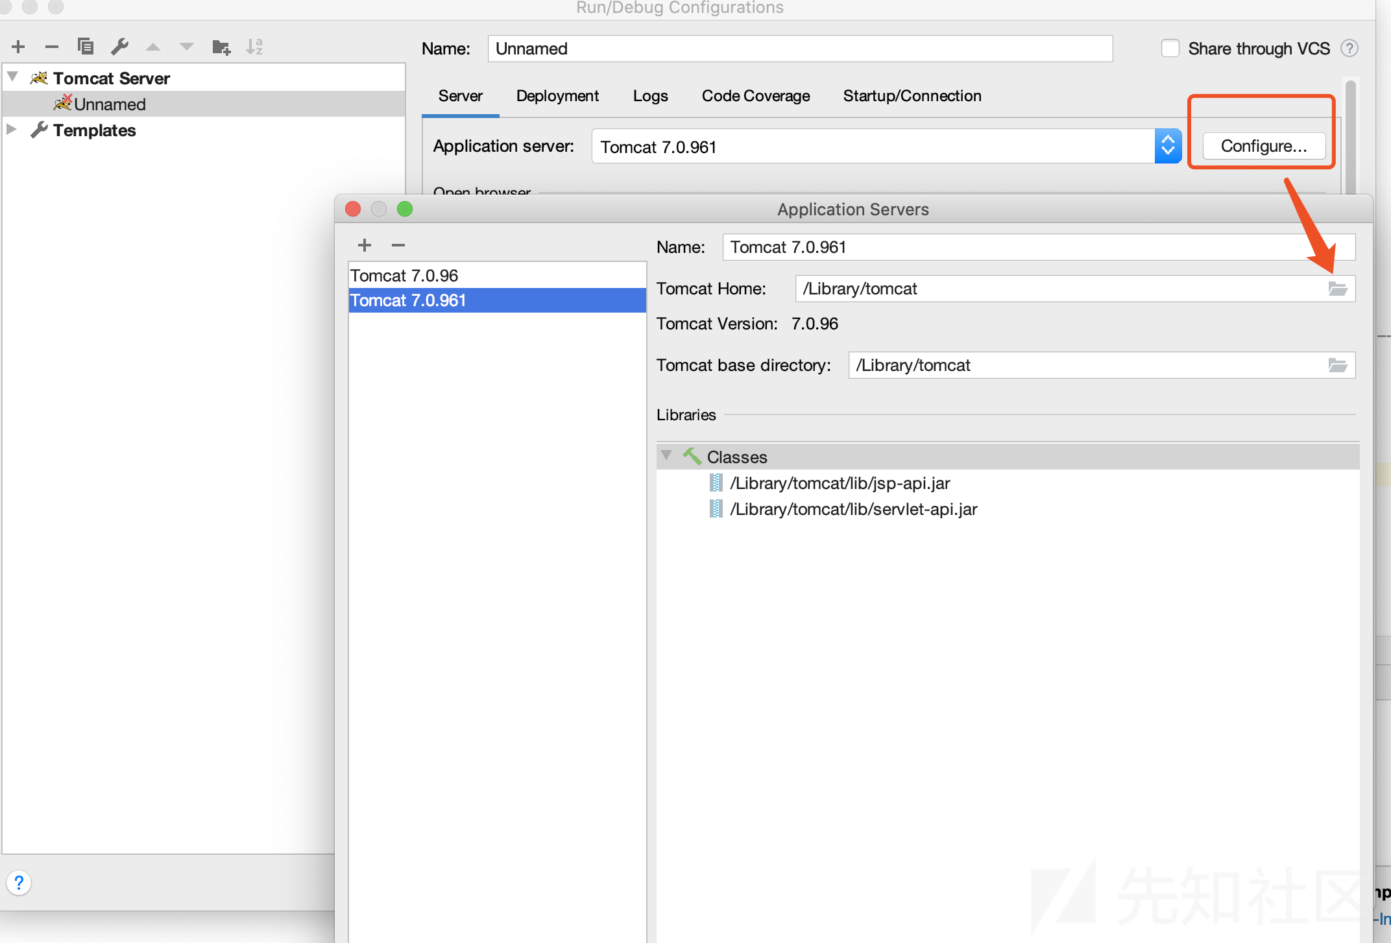1391x943 pixels.
Task: Remove selected run configuration with minus icon
Action: [52, 47]
